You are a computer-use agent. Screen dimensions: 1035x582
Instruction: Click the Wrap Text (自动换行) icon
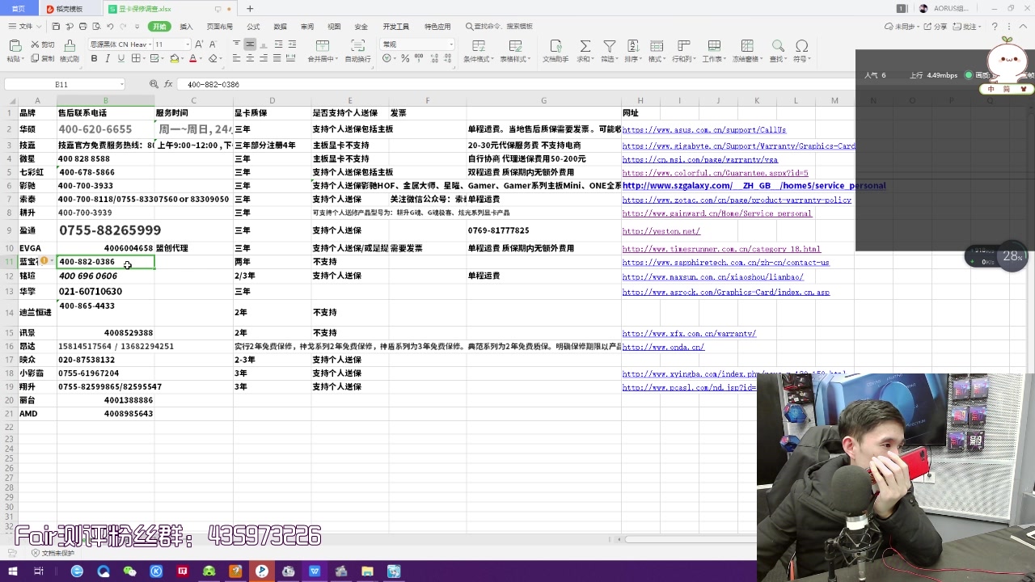tap(357, 46)
